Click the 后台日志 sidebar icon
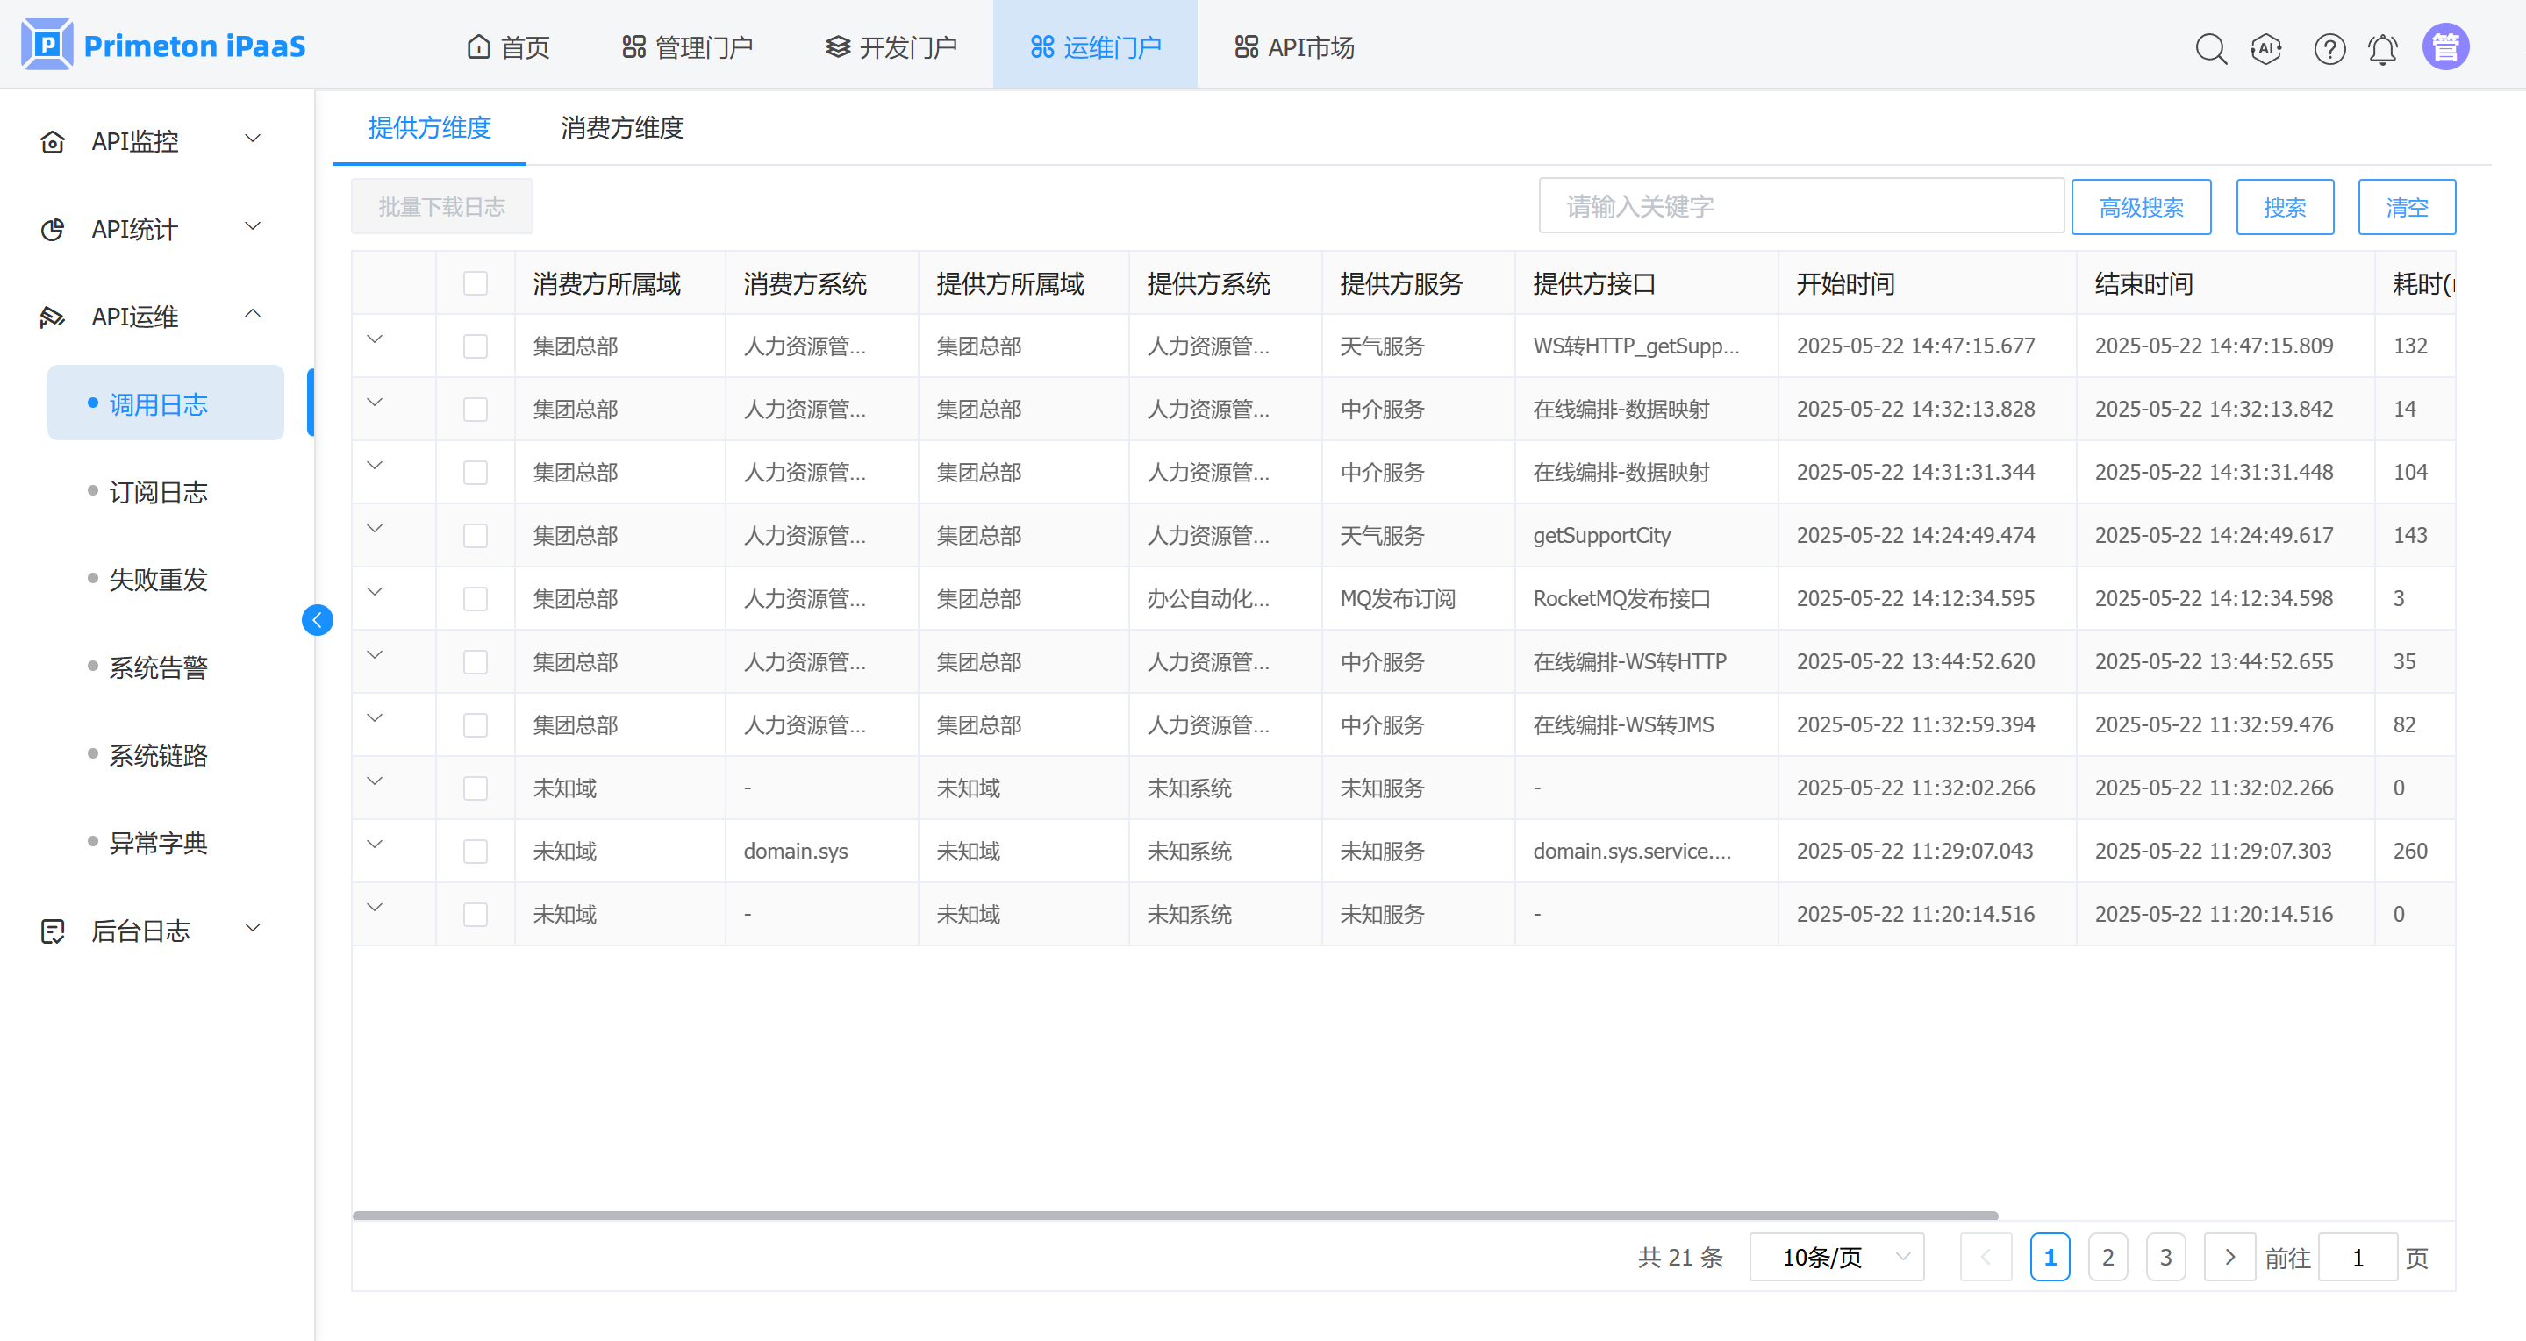 pos(52,931)
